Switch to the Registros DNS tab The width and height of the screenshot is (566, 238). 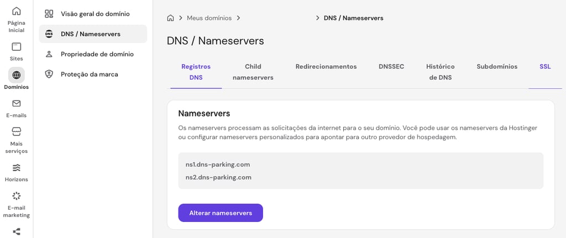tap(196, 72)
